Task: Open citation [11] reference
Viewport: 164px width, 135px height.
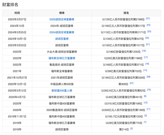Action: (148, 109)
